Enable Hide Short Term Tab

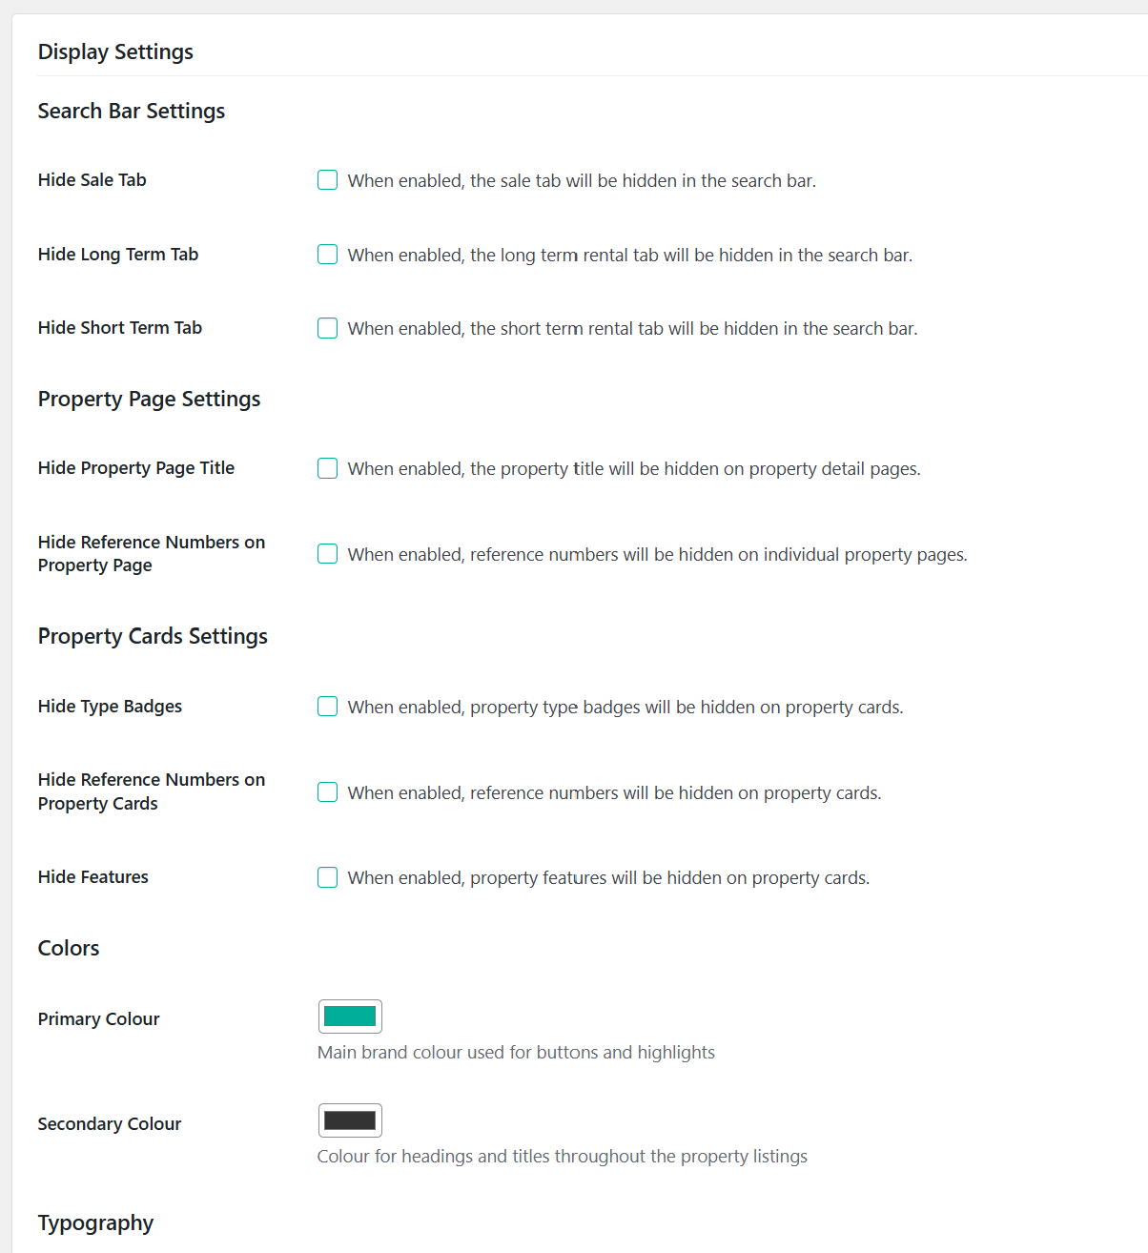[x=327, y=328]
